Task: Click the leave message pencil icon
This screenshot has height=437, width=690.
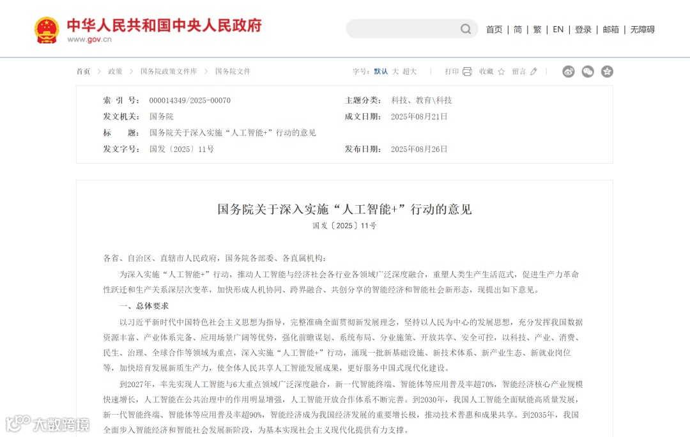Action: [533, 72]
